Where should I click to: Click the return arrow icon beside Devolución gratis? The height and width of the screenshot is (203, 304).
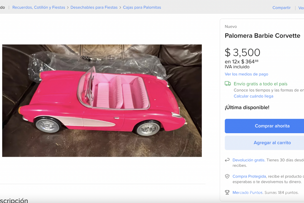(x=227, y=160)
